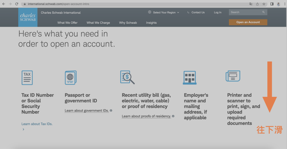Image resolution: width=287 pixels, height=149 pixels.
Task: Click info icon after government IDs link
Action: pyautogui.click(x=111, y=110)
